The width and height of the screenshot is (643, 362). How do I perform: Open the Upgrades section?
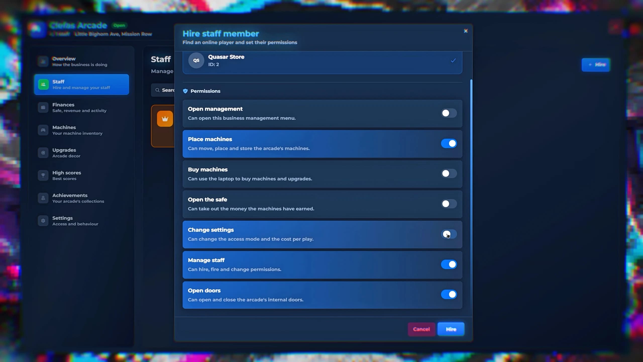[81, 153]
